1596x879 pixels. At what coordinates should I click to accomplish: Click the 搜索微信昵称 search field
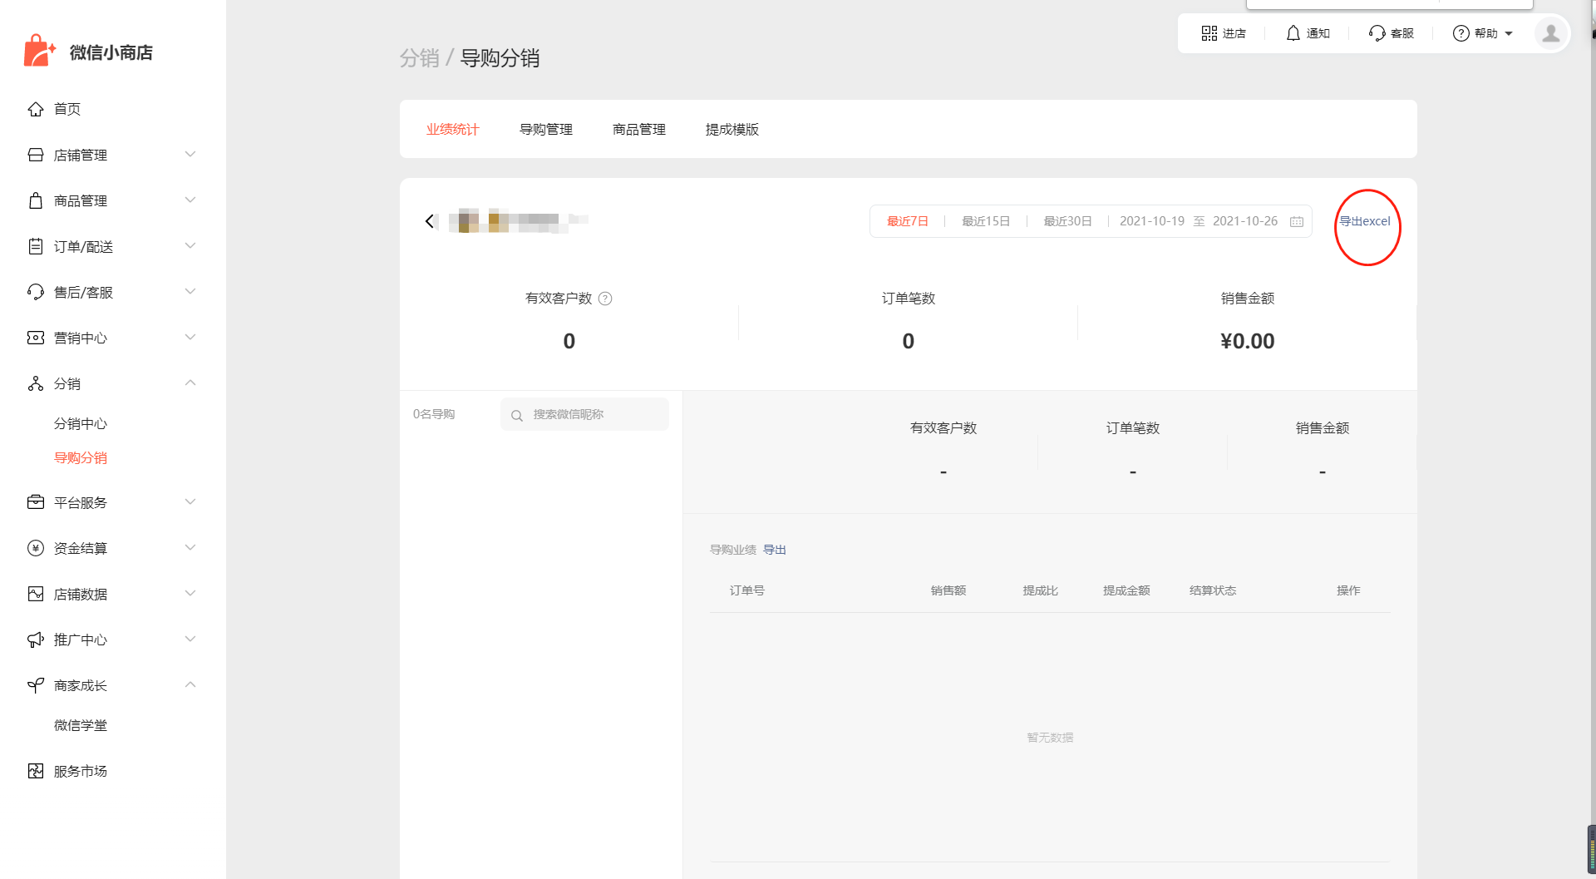584,414
